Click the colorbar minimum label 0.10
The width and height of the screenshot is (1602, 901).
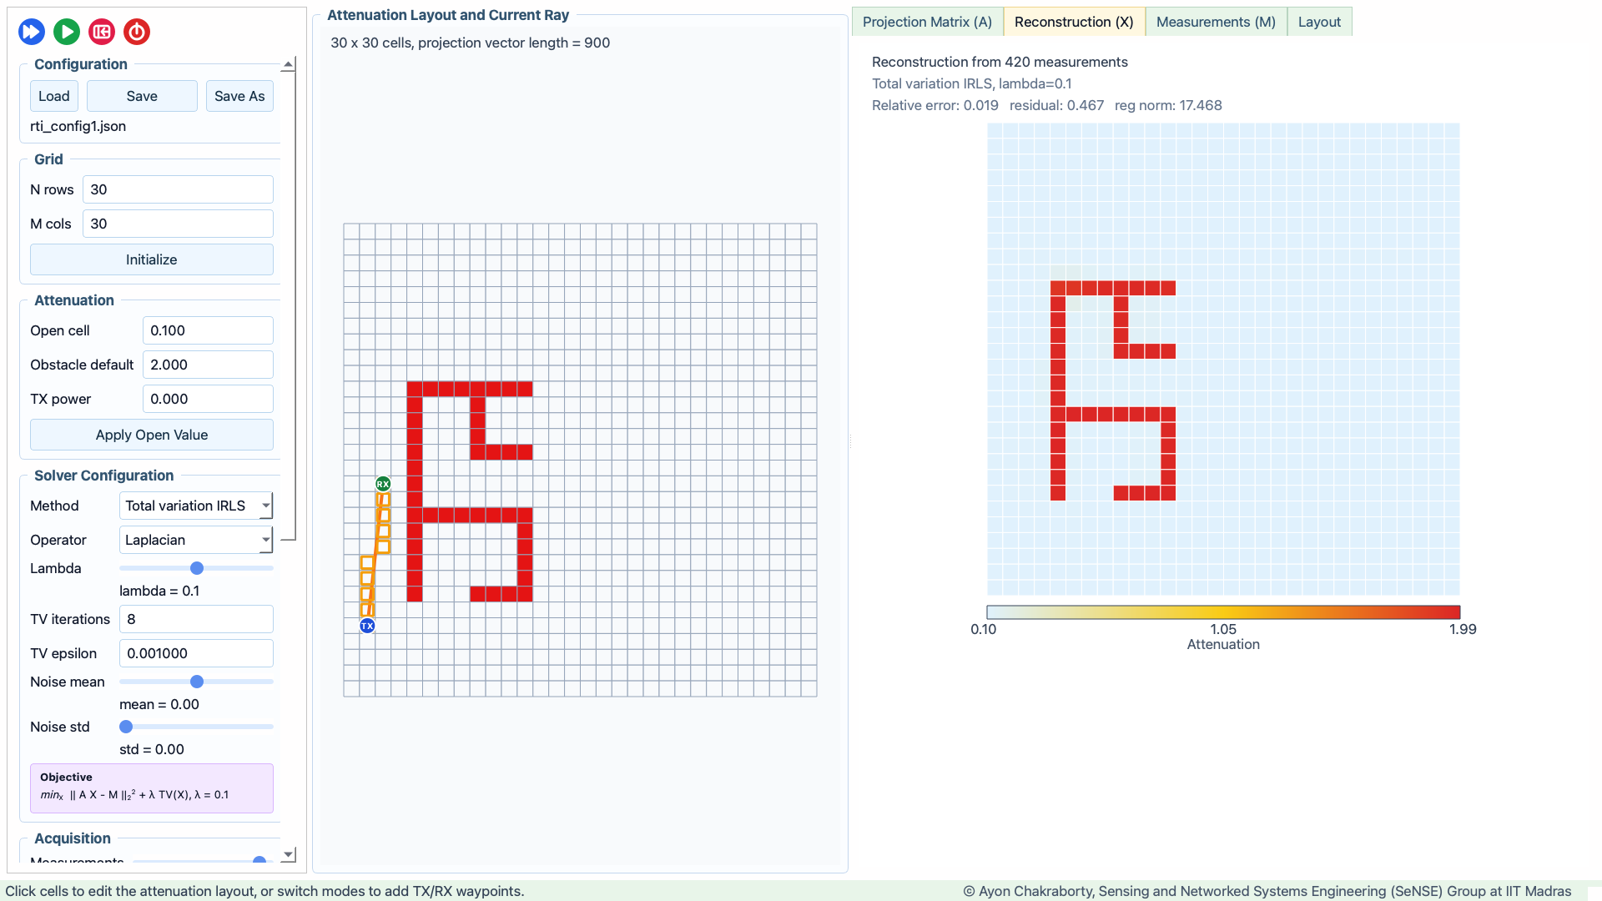[983, 629]
